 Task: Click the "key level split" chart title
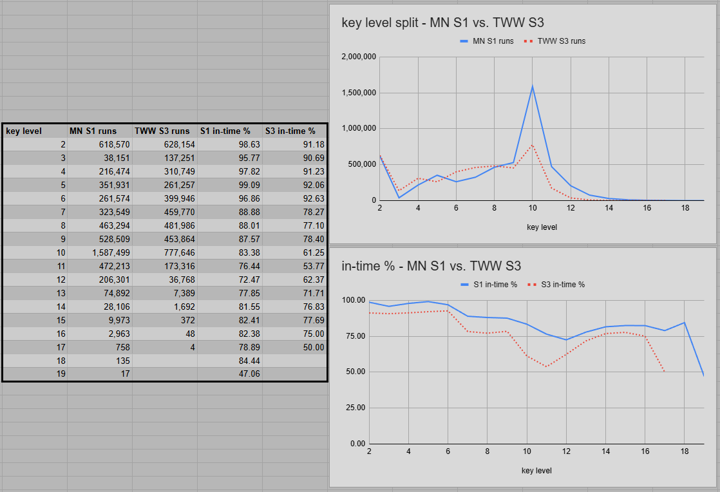442,23
